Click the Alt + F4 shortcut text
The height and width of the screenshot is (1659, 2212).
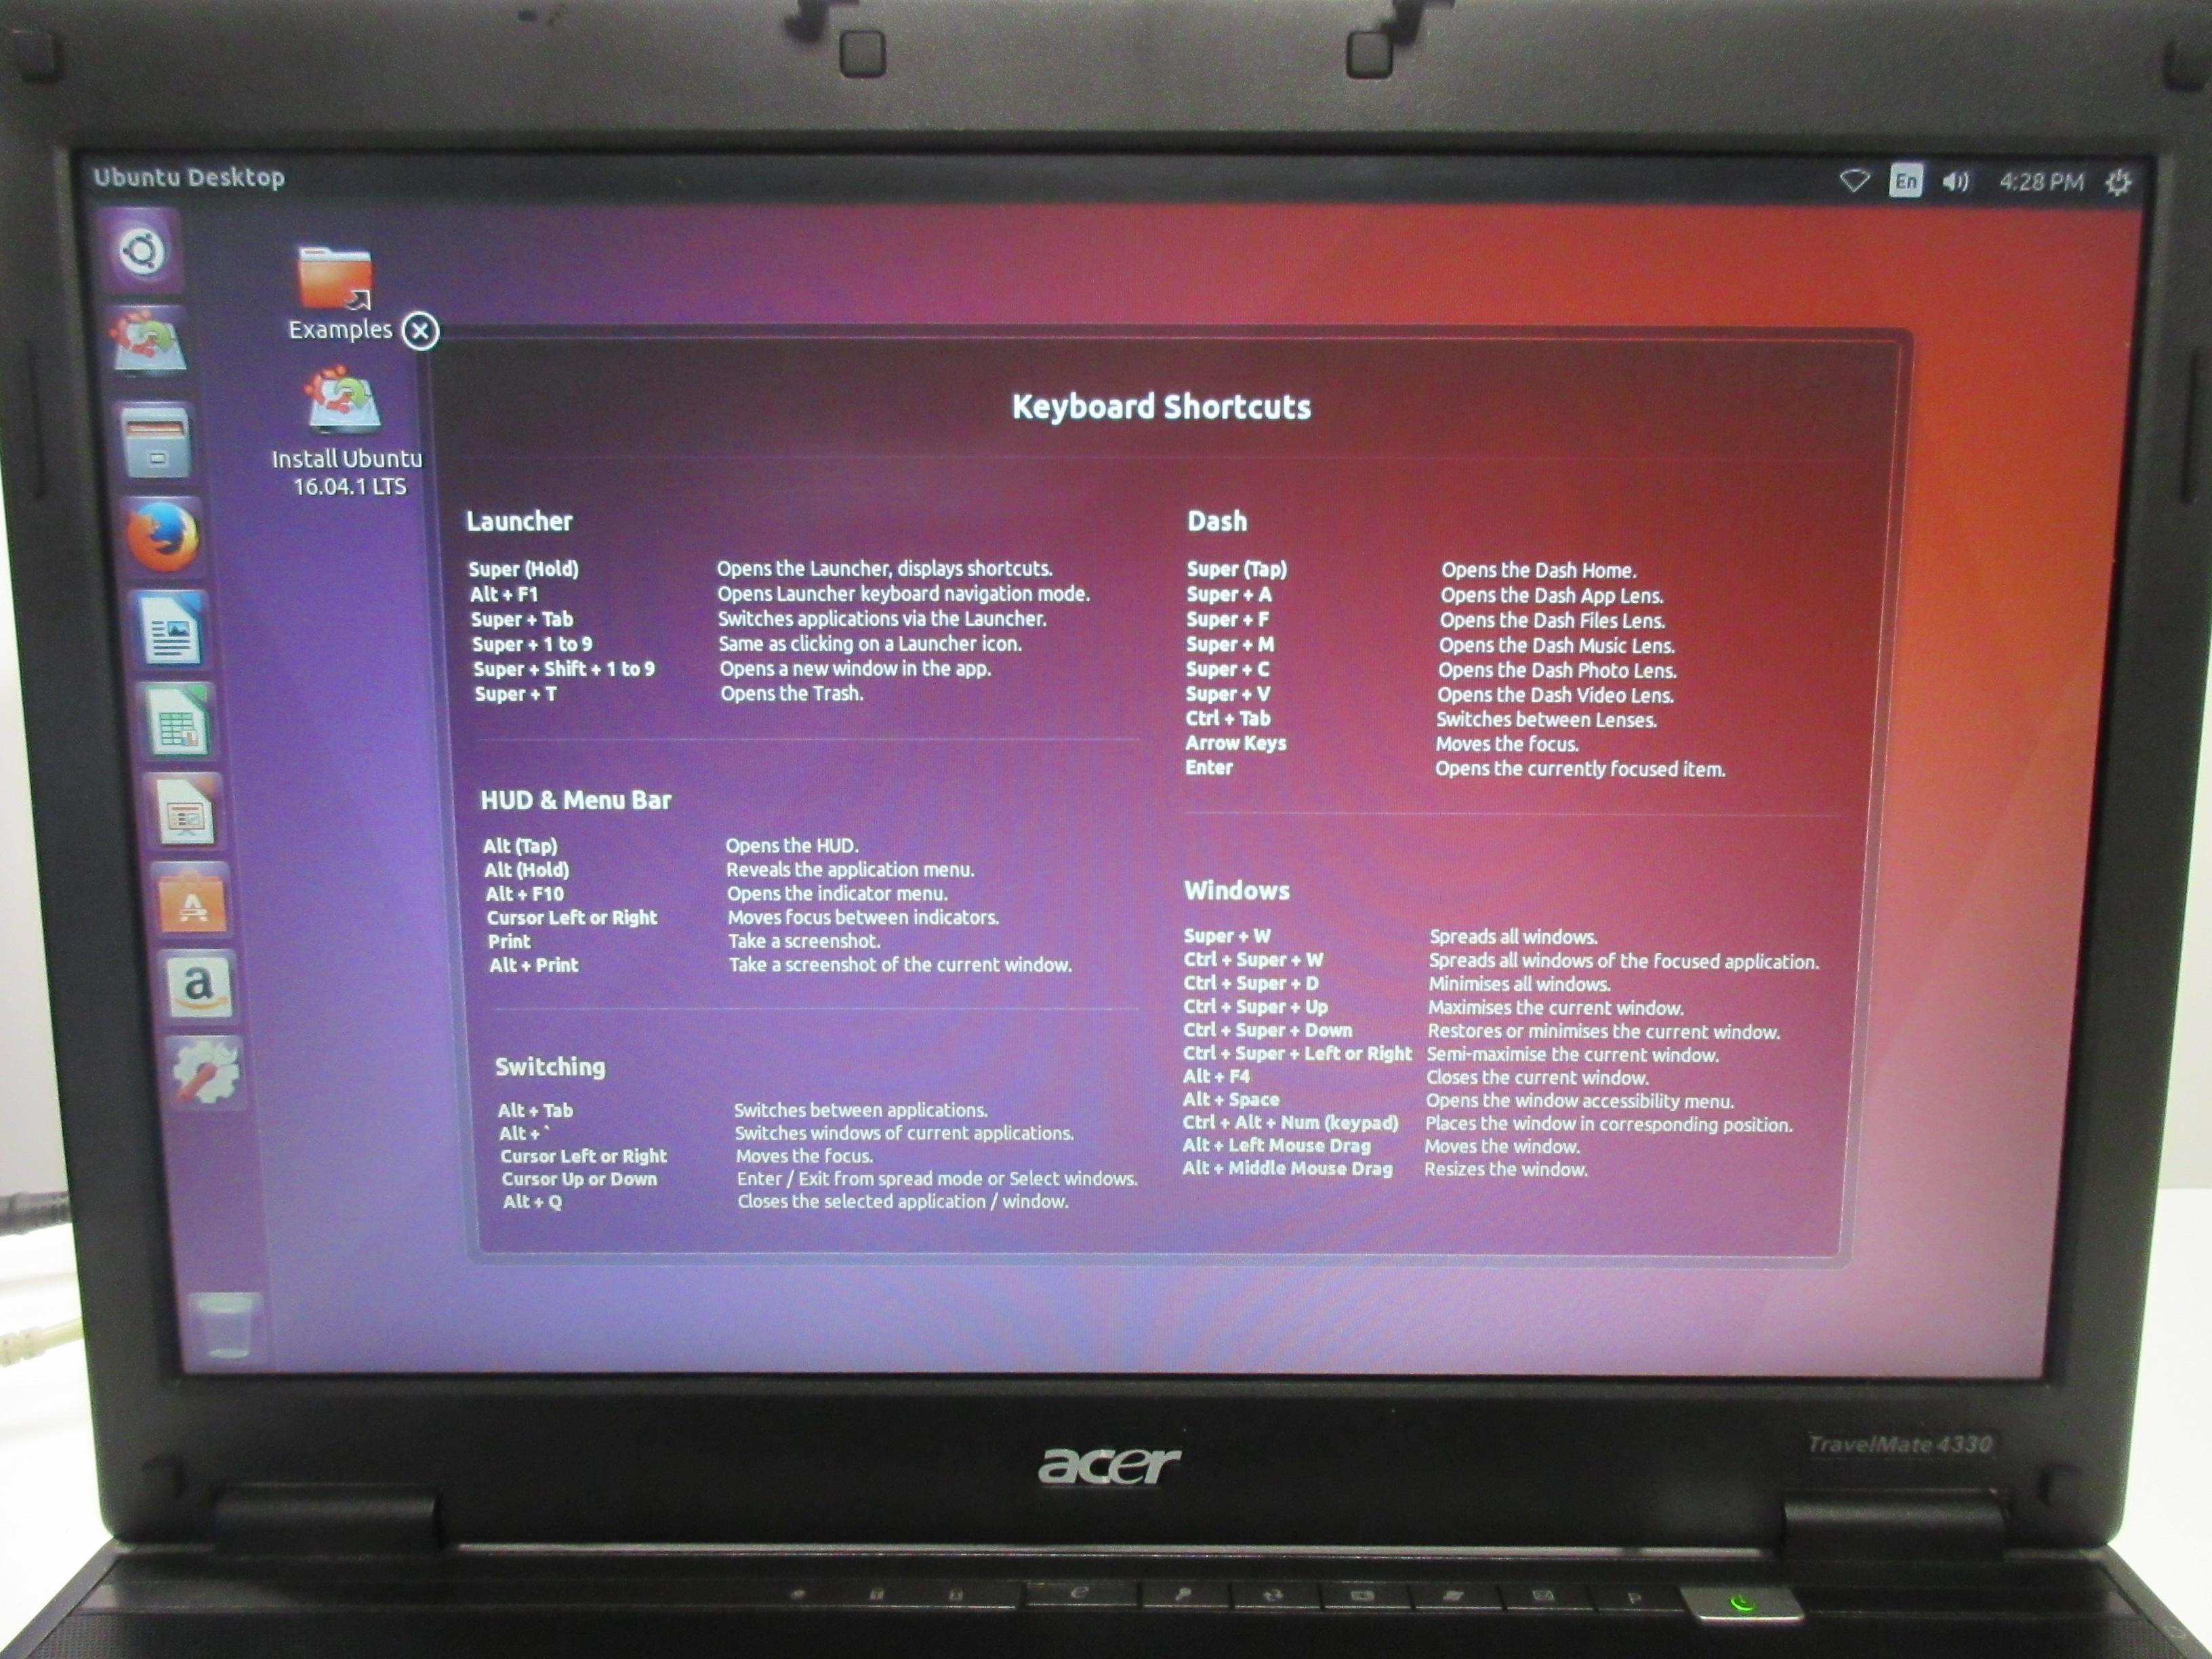(1216, 1076)
